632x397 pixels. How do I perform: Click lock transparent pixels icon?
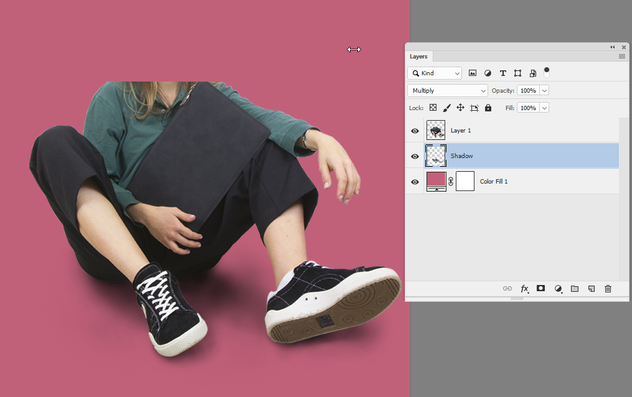click(433, 108)
